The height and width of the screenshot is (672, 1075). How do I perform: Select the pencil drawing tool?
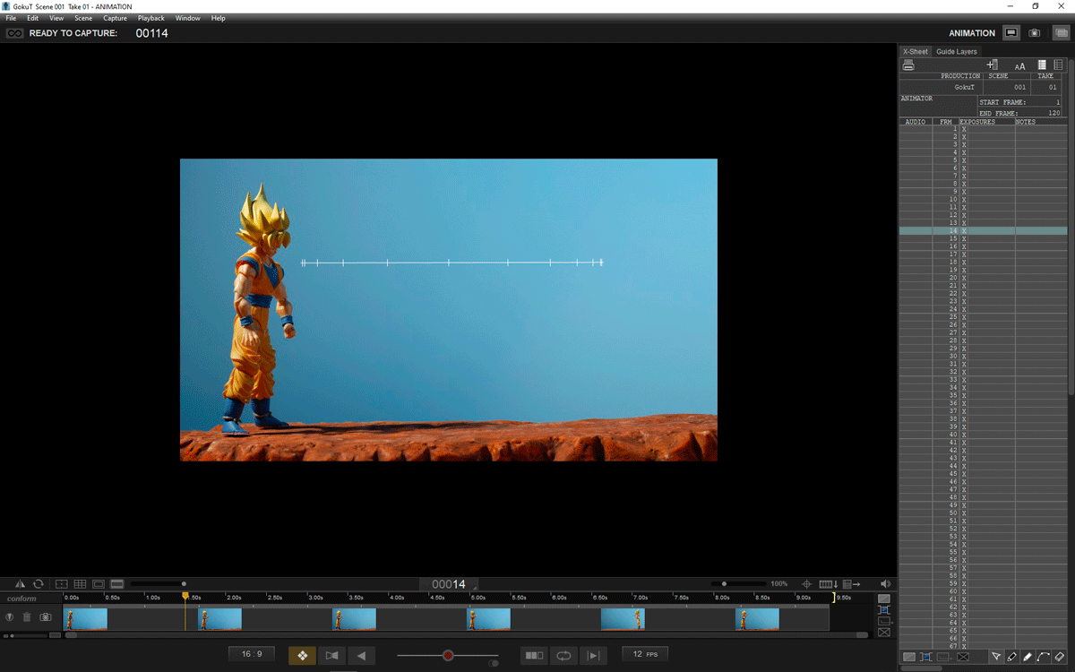coord(1011,658)
